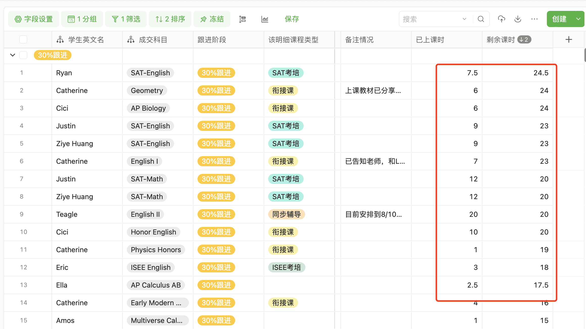Select the Eric name cell
The image size is (586, 329).
coord(87,267)
